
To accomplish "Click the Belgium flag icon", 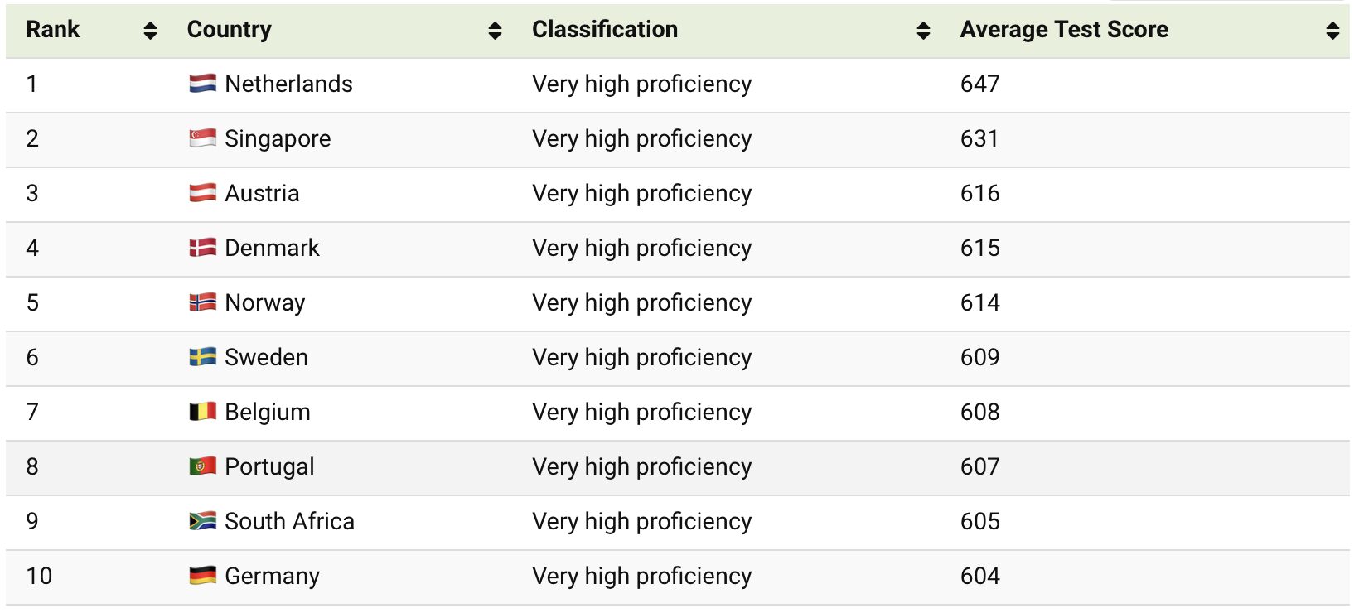I will pyautogui.click(x=201, y=411).
